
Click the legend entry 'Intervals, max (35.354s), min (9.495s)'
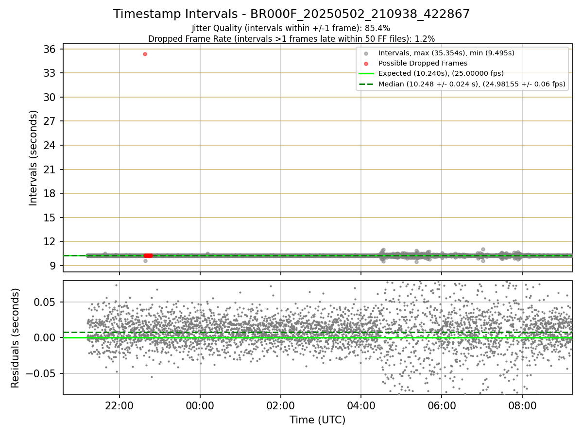pos(446,53)
